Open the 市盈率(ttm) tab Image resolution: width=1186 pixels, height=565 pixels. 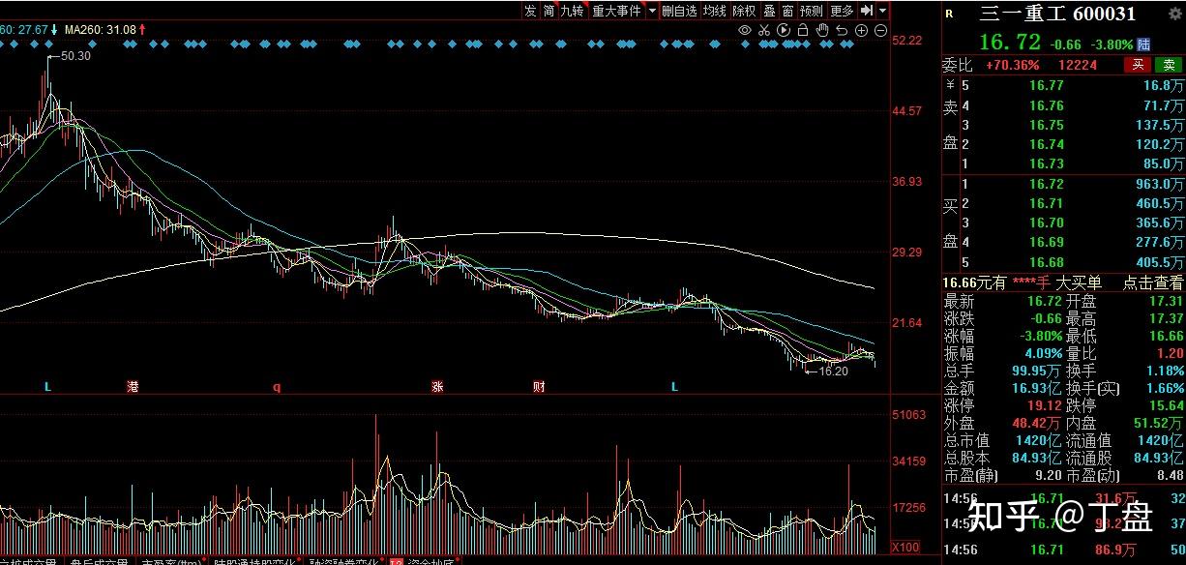(171, 560)
